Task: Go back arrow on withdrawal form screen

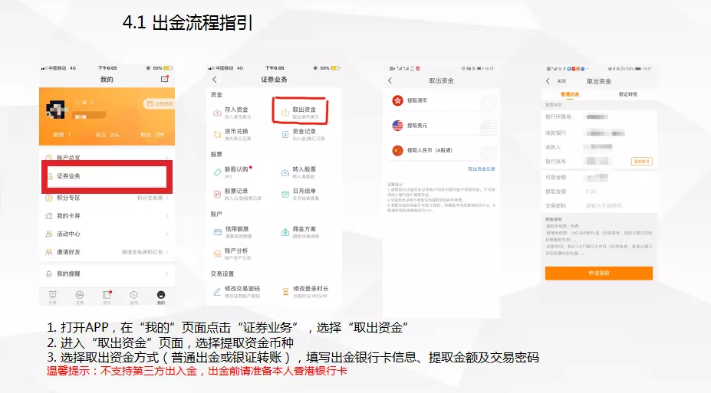Action: tap(548, 81)
